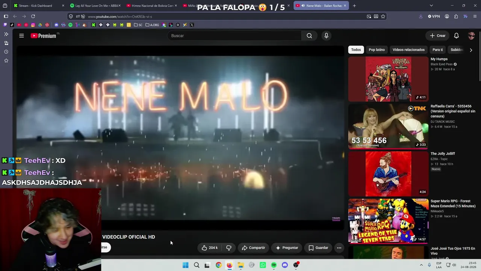This screenshot has height=271, width=481.
Task: Open the YouTube account avatar menu
Action: [471, 36]
